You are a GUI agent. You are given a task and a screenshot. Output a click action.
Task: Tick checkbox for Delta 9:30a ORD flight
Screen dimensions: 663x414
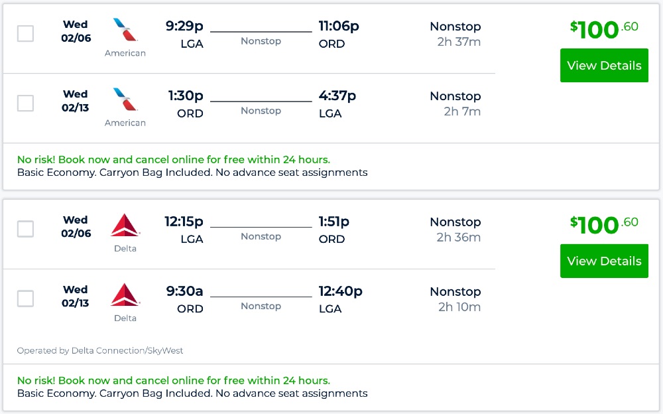pos(25,299)
